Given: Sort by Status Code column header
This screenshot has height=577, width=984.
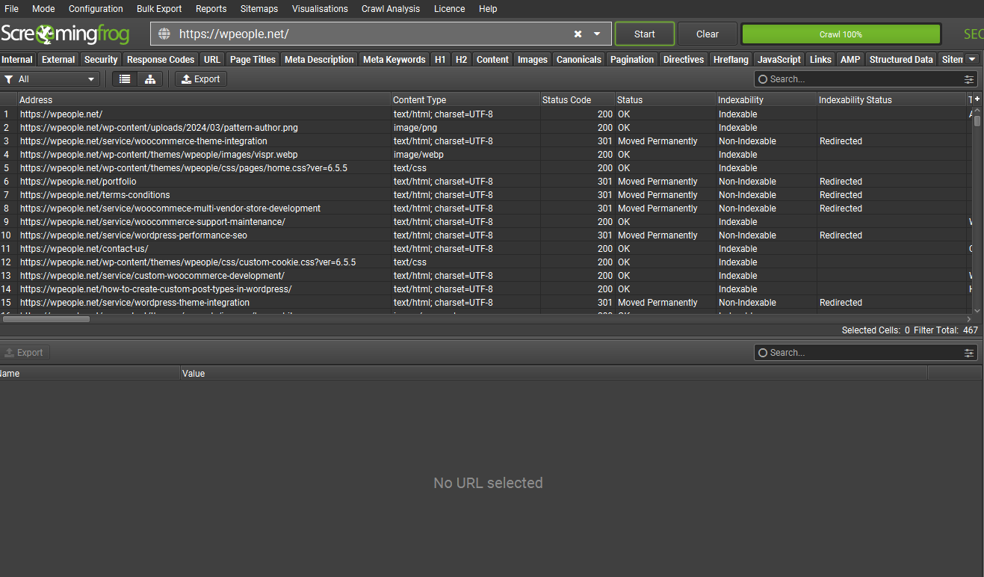Looking at the screenshot, I should coord(578,99).
